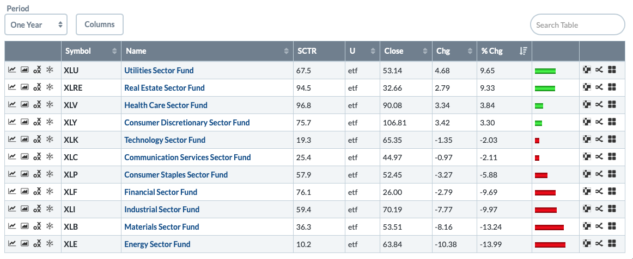Click the snowflake icon in XLB row
633x259 pixels.
(x=50, y=226)
